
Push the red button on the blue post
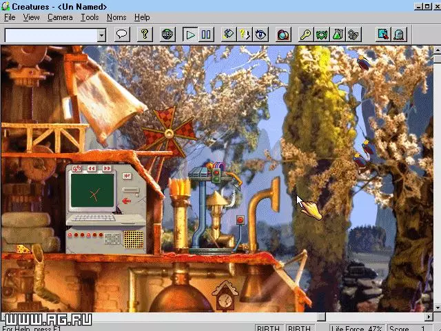[x=240, y=220]
